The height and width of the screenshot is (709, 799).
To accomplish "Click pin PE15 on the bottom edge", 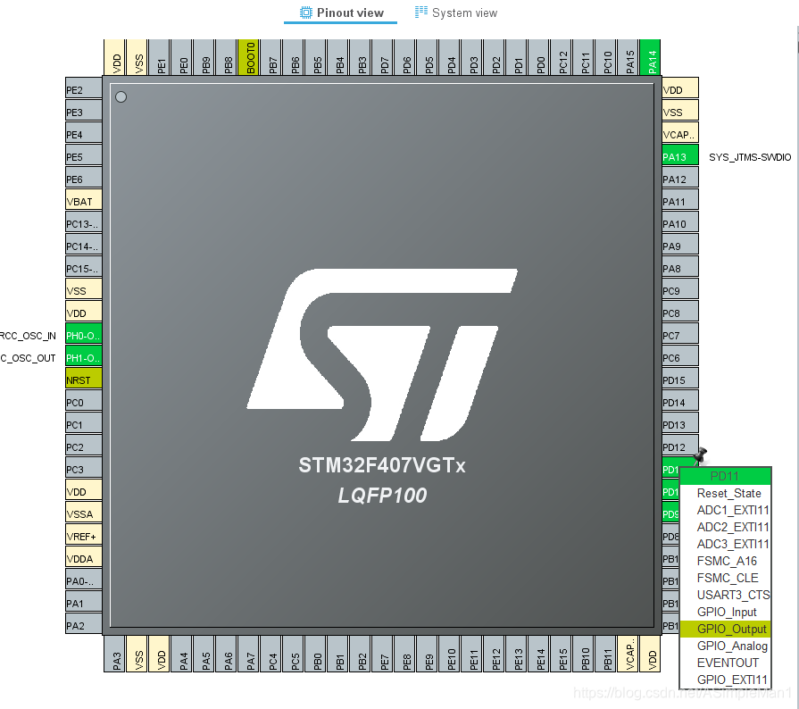I will 561,654.
